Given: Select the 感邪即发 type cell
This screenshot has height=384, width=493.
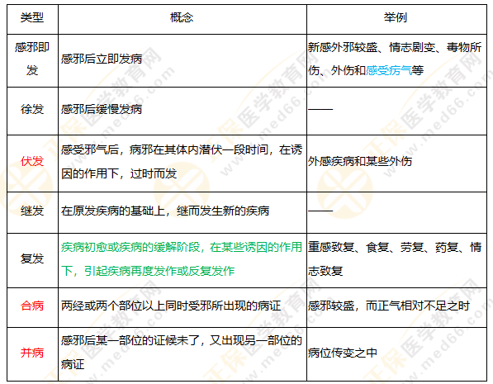Looking at the screenshot, I should click(x=32, y=59).
